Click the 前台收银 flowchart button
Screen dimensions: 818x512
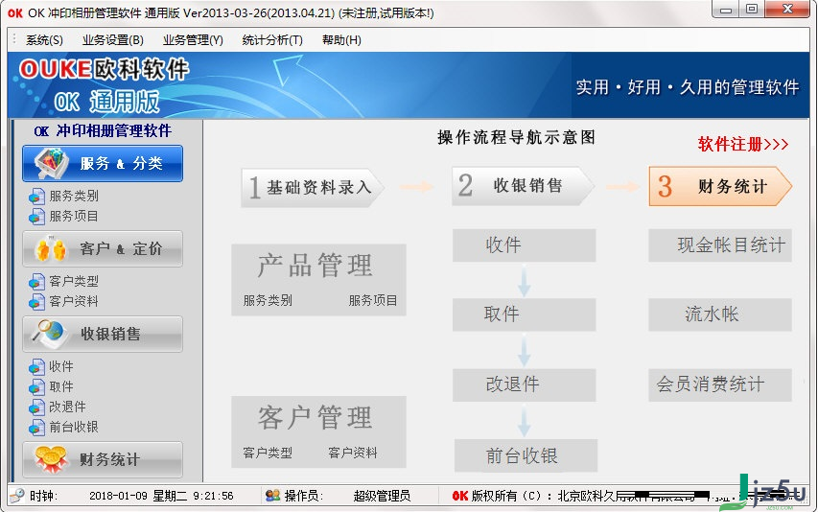pyautogui.click(x=526, y=455)
